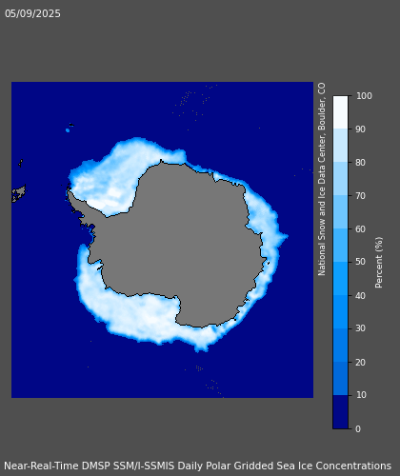Pick the 70-80 percent light blue band
The image size is (400, 476).
tap(340, 179)
